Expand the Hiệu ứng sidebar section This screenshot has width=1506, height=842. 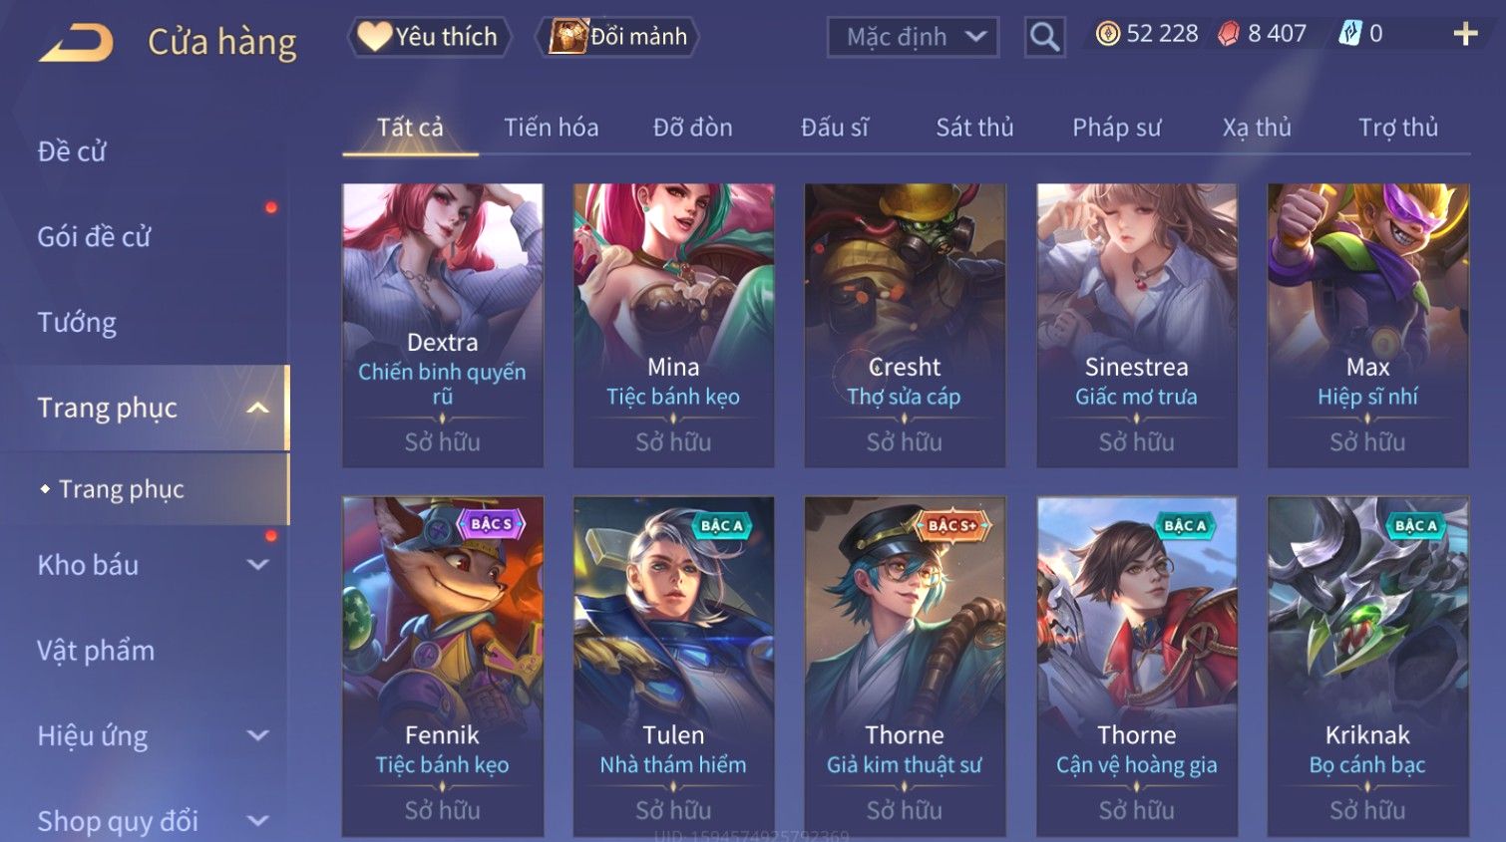click(257, 735)
